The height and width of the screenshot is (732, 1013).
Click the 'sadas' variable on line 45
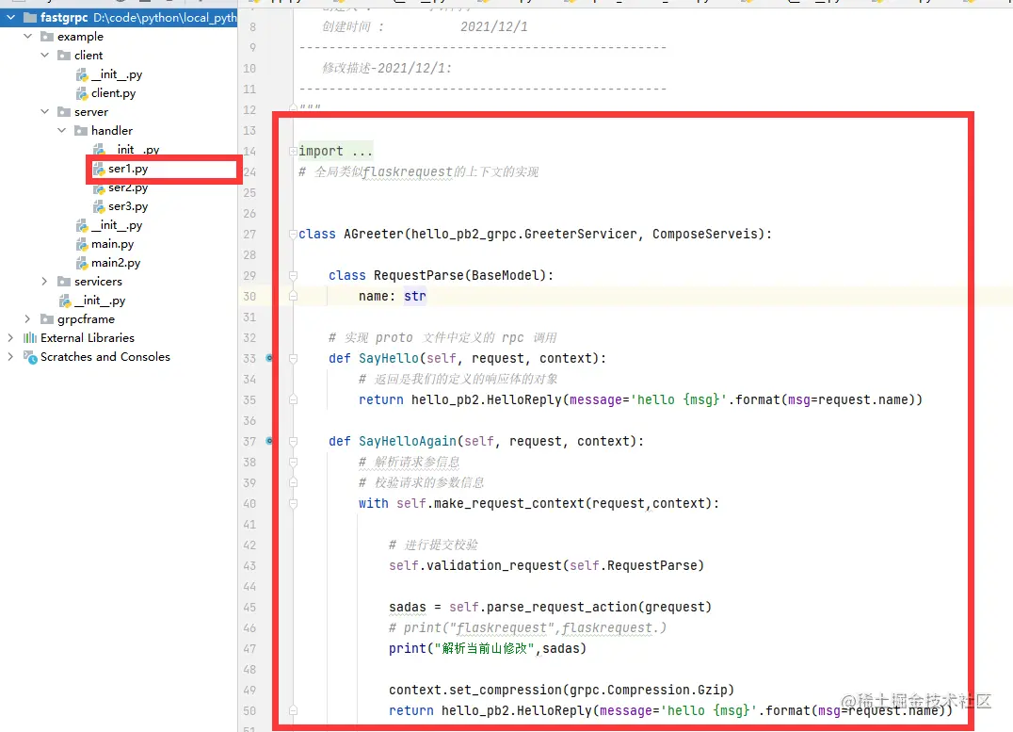coord(408,608)
